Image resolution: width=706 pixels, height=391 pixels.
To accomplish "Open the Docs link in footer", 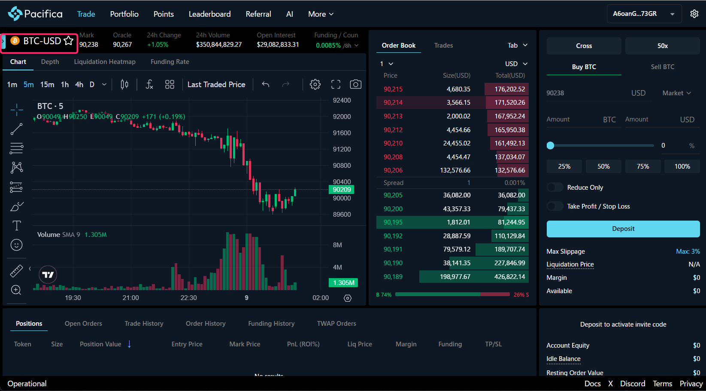I will [592, 383].
